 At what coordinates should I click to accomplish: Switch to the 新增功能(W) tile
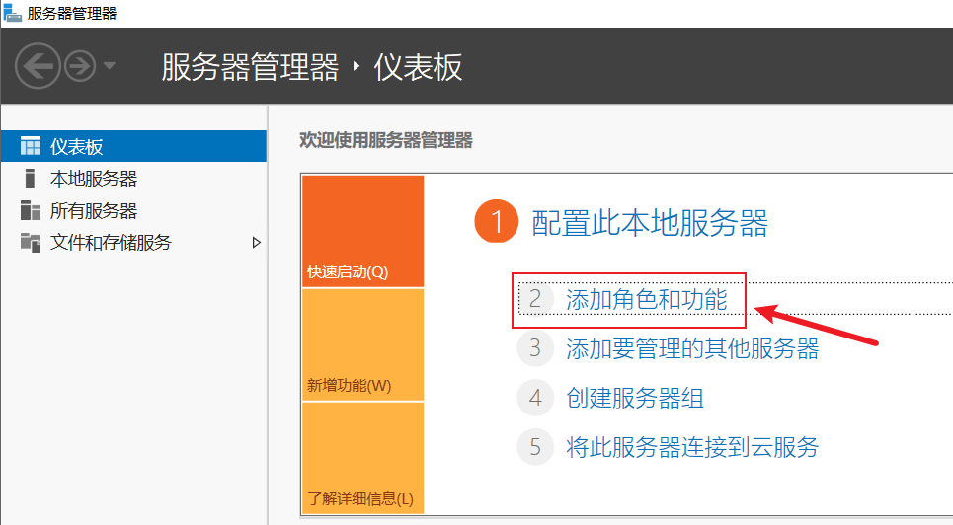[362, 344]
